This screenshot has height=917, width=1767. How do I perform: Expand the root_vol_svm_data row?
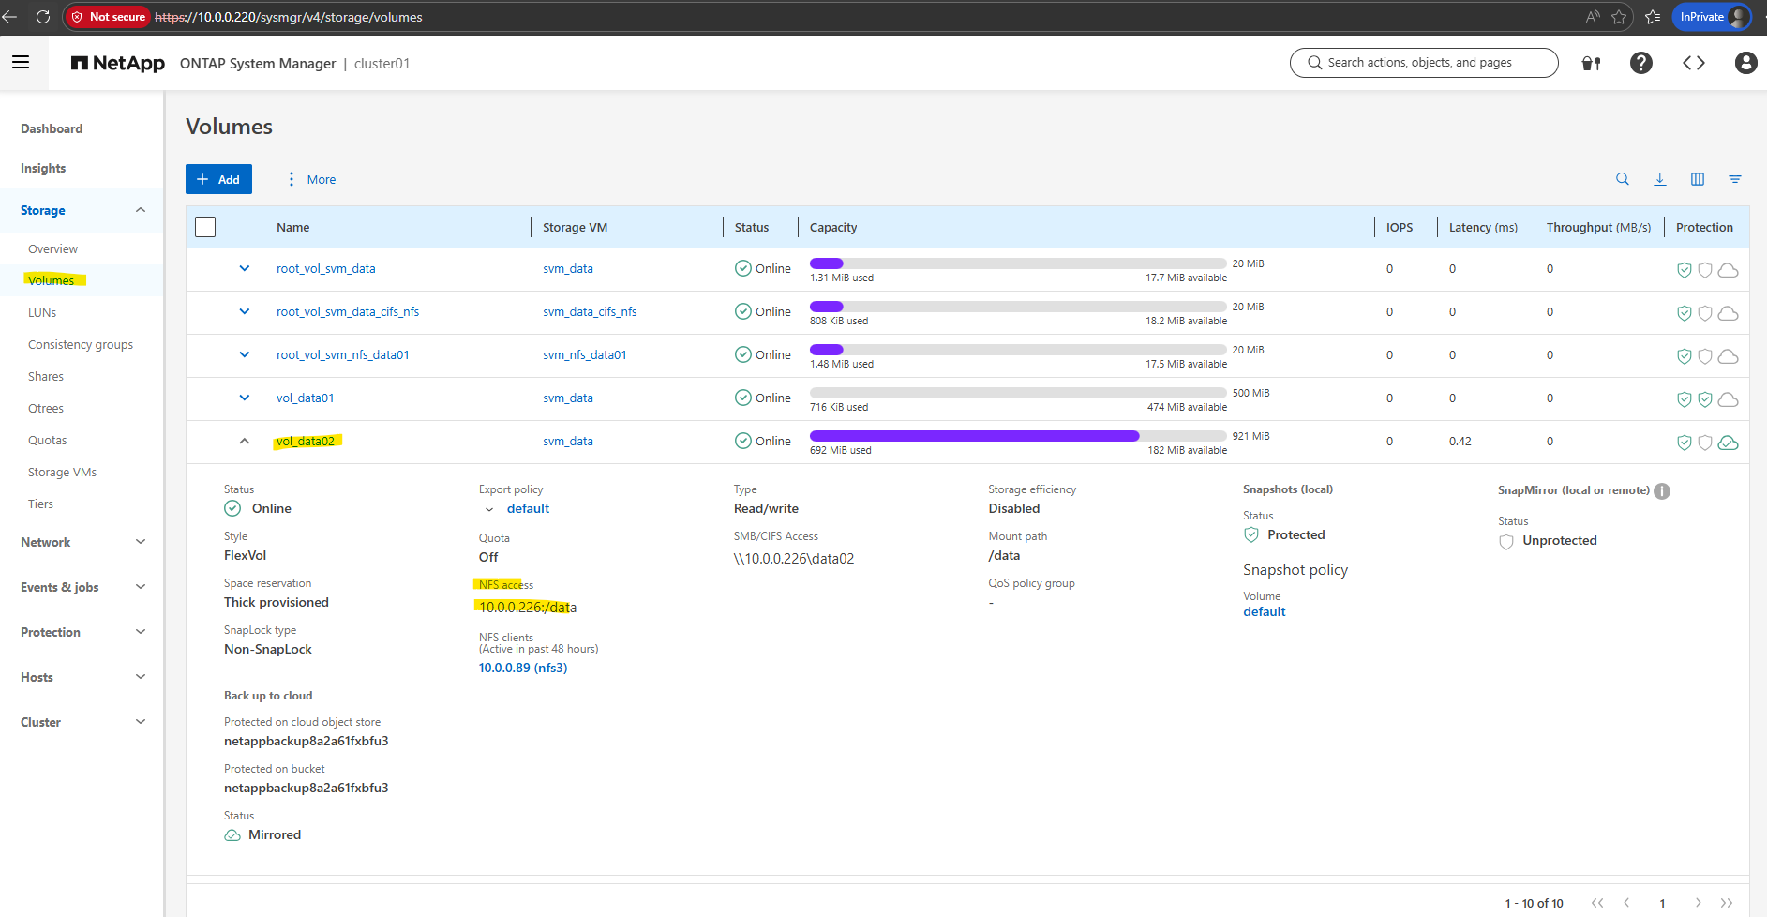click(x=245, y=268)
